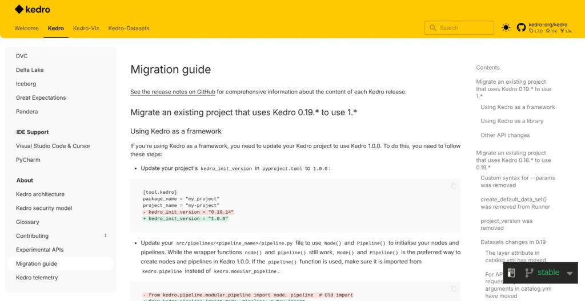
Task: Open the GitHub octocat repository icon
Action: pos(521,27)
